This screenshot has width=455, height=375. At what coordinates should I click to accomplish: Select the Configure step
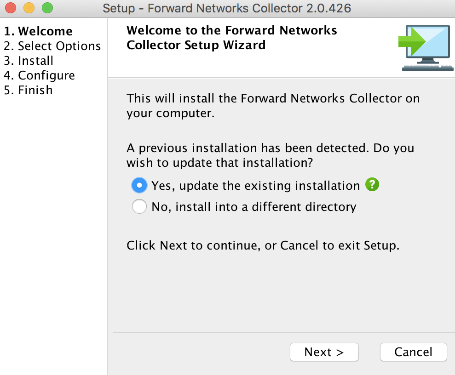click(x=40, y=75)
